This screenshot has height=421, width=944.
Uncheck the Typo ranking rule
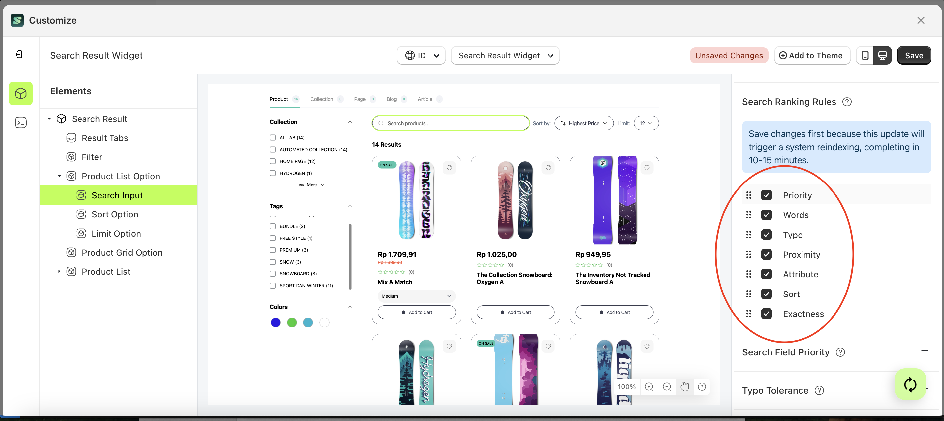[766, 235]
